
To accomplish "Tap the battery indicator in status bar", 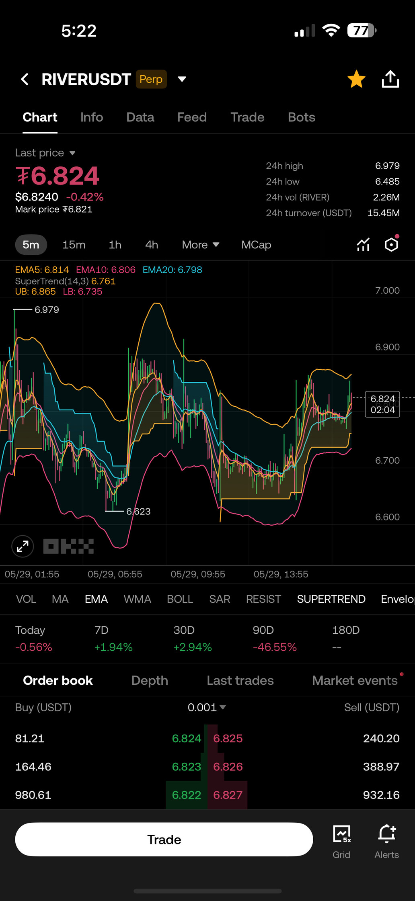I will coord(362,31).
